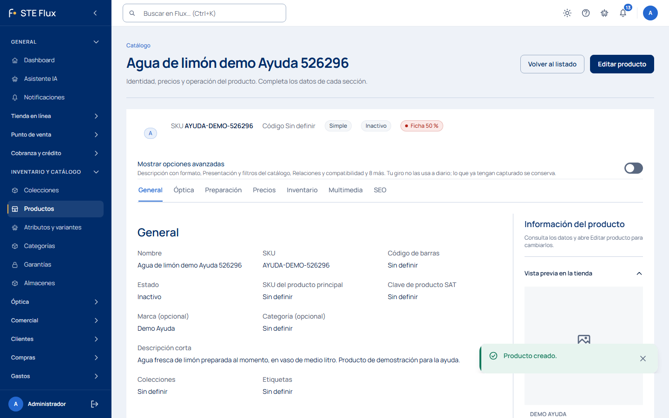Switch to the Multimedia tab
The width and height of the screenshot is (669, 418).
[346, 190]
